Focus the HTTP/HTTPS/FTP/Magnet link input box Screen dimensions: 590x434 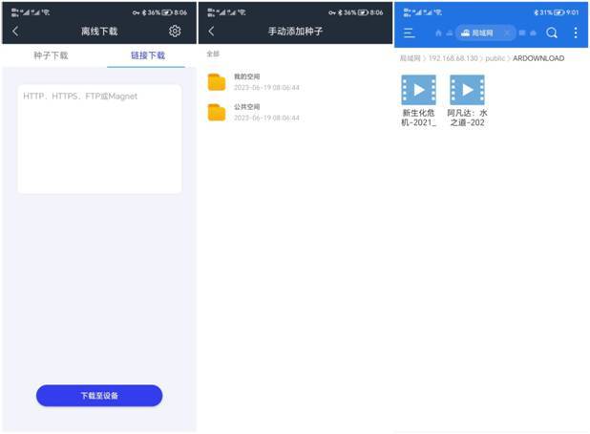click(99, 139)
